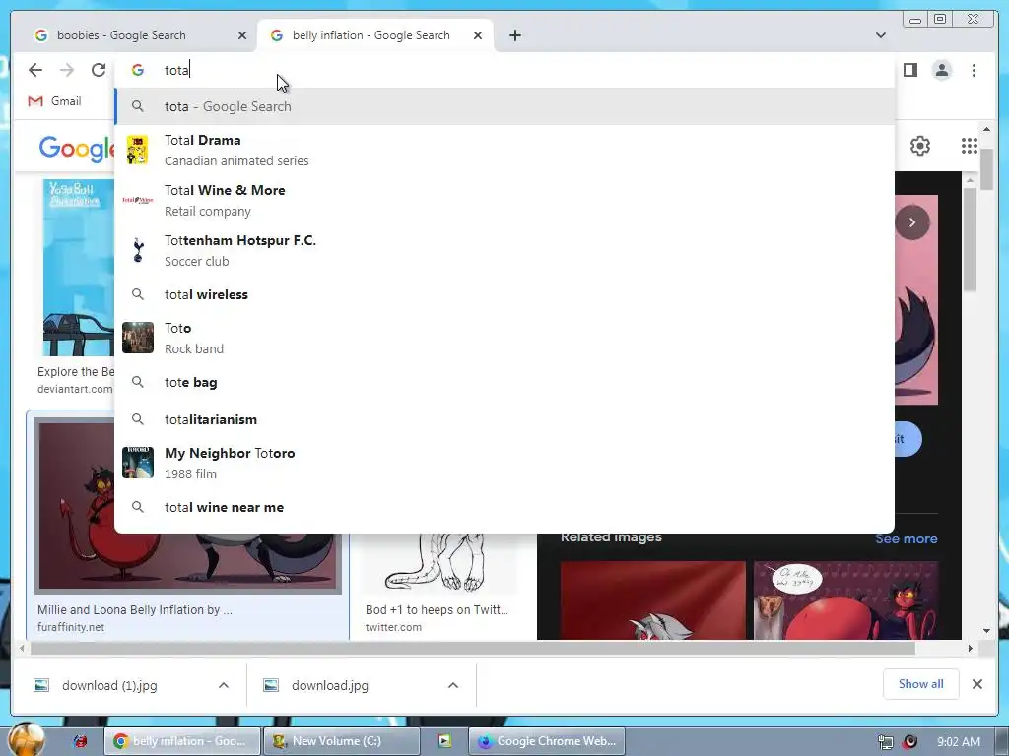Screen dimensions: 1009x756
Task: Click the Total Drama thumbnail icon
Action: point(137,151)
